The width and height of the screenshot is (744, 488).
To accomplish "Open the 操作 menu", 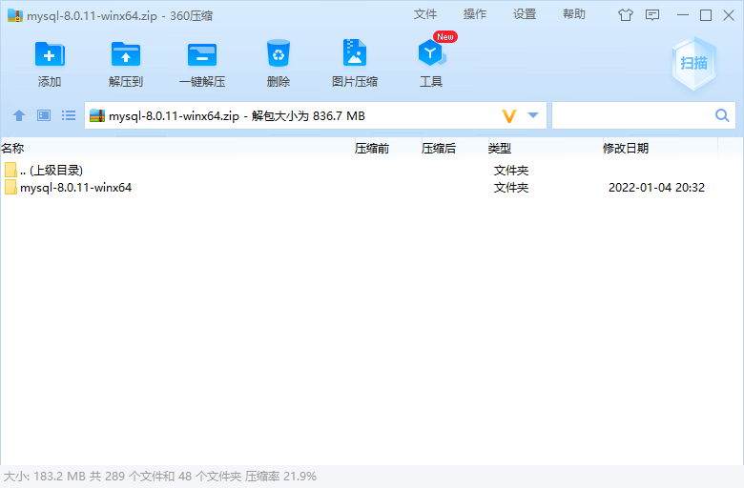I will click(475, 14).
